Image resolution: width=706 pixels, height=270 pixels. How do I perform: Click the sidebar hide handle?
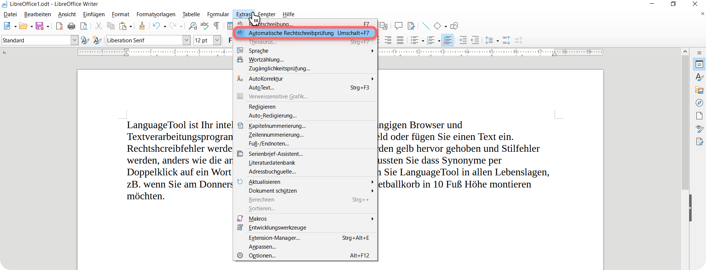point(690,208)
